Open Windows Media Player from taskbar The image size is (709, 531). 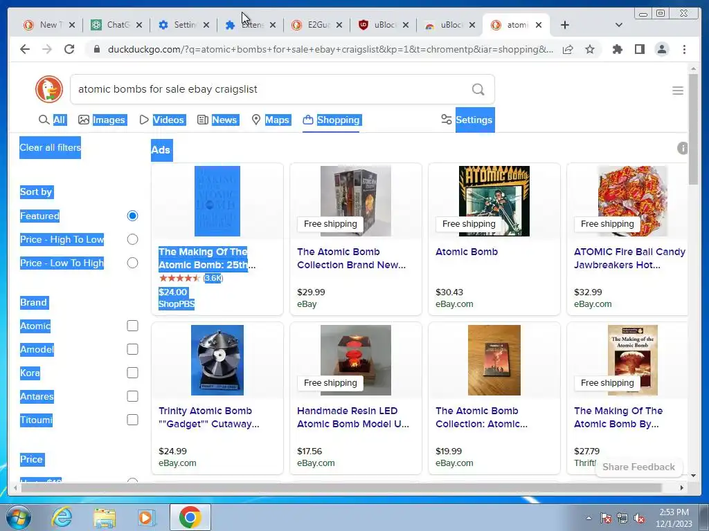[x=147, y=517]
